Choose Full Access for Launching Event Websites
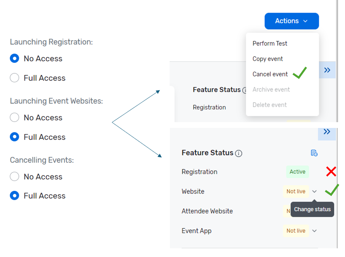The width and height of the screenshot is (345, 257). [15, 137]
